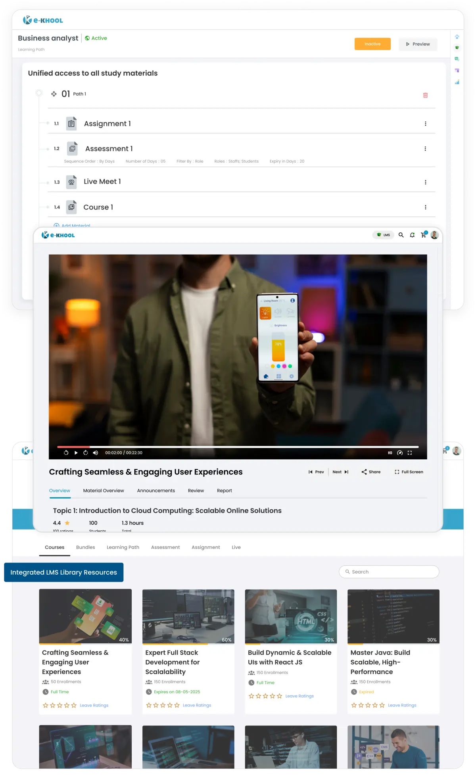Click the e-Khool logo in the video page header
The width and height of the screenshot is (476, 777).
[x=58, y=235]
